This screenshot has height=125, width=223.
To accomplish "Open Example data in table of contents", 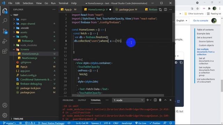I will tap(203, 34).
